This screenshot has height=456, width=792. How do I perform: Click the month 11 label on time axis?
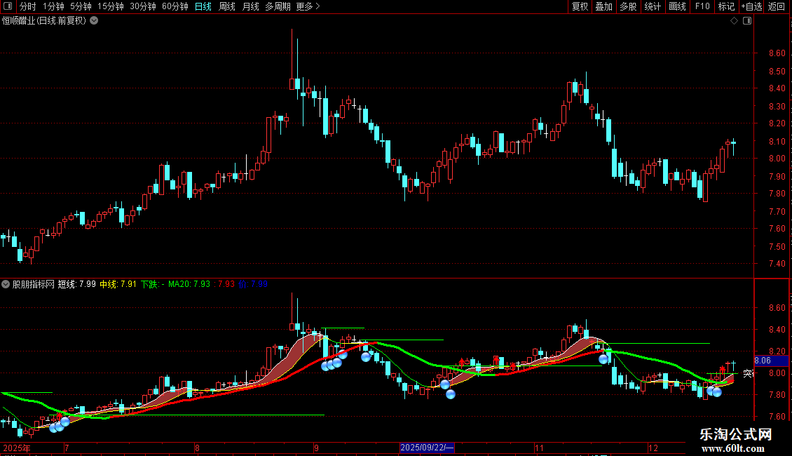[x=539, y=448]
